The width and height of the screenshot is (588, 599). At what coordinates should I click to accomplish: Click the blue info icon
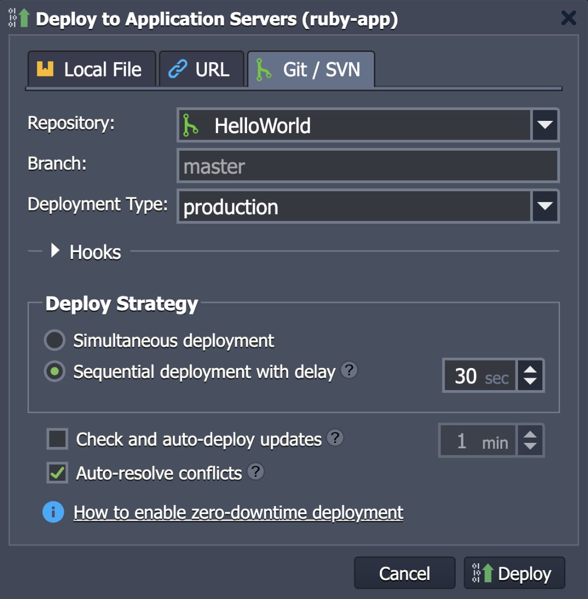coord(53,512)
